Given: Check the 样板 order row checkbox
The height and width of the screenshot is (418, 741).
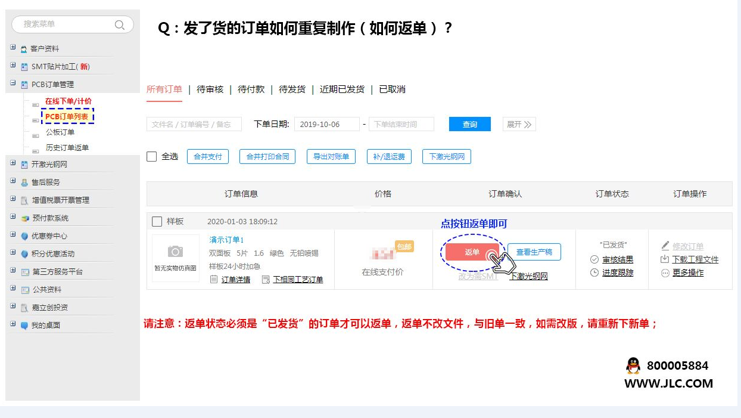Looking at the screenshot, I should [157, 222].
